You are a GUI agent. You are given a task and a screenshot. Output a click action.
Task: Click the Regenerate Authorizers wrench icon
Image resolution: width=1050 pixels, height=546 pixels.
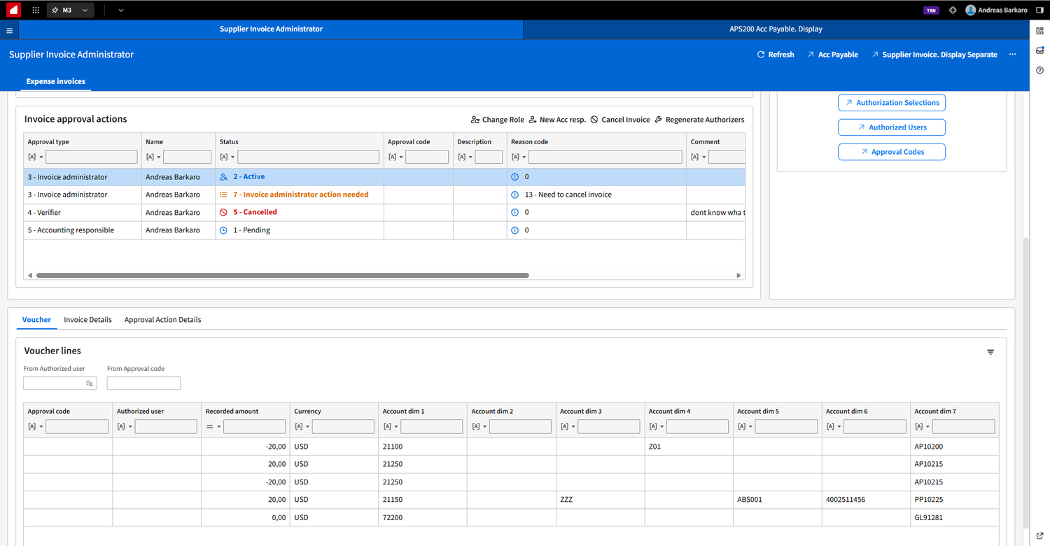(x=657, y=119)
